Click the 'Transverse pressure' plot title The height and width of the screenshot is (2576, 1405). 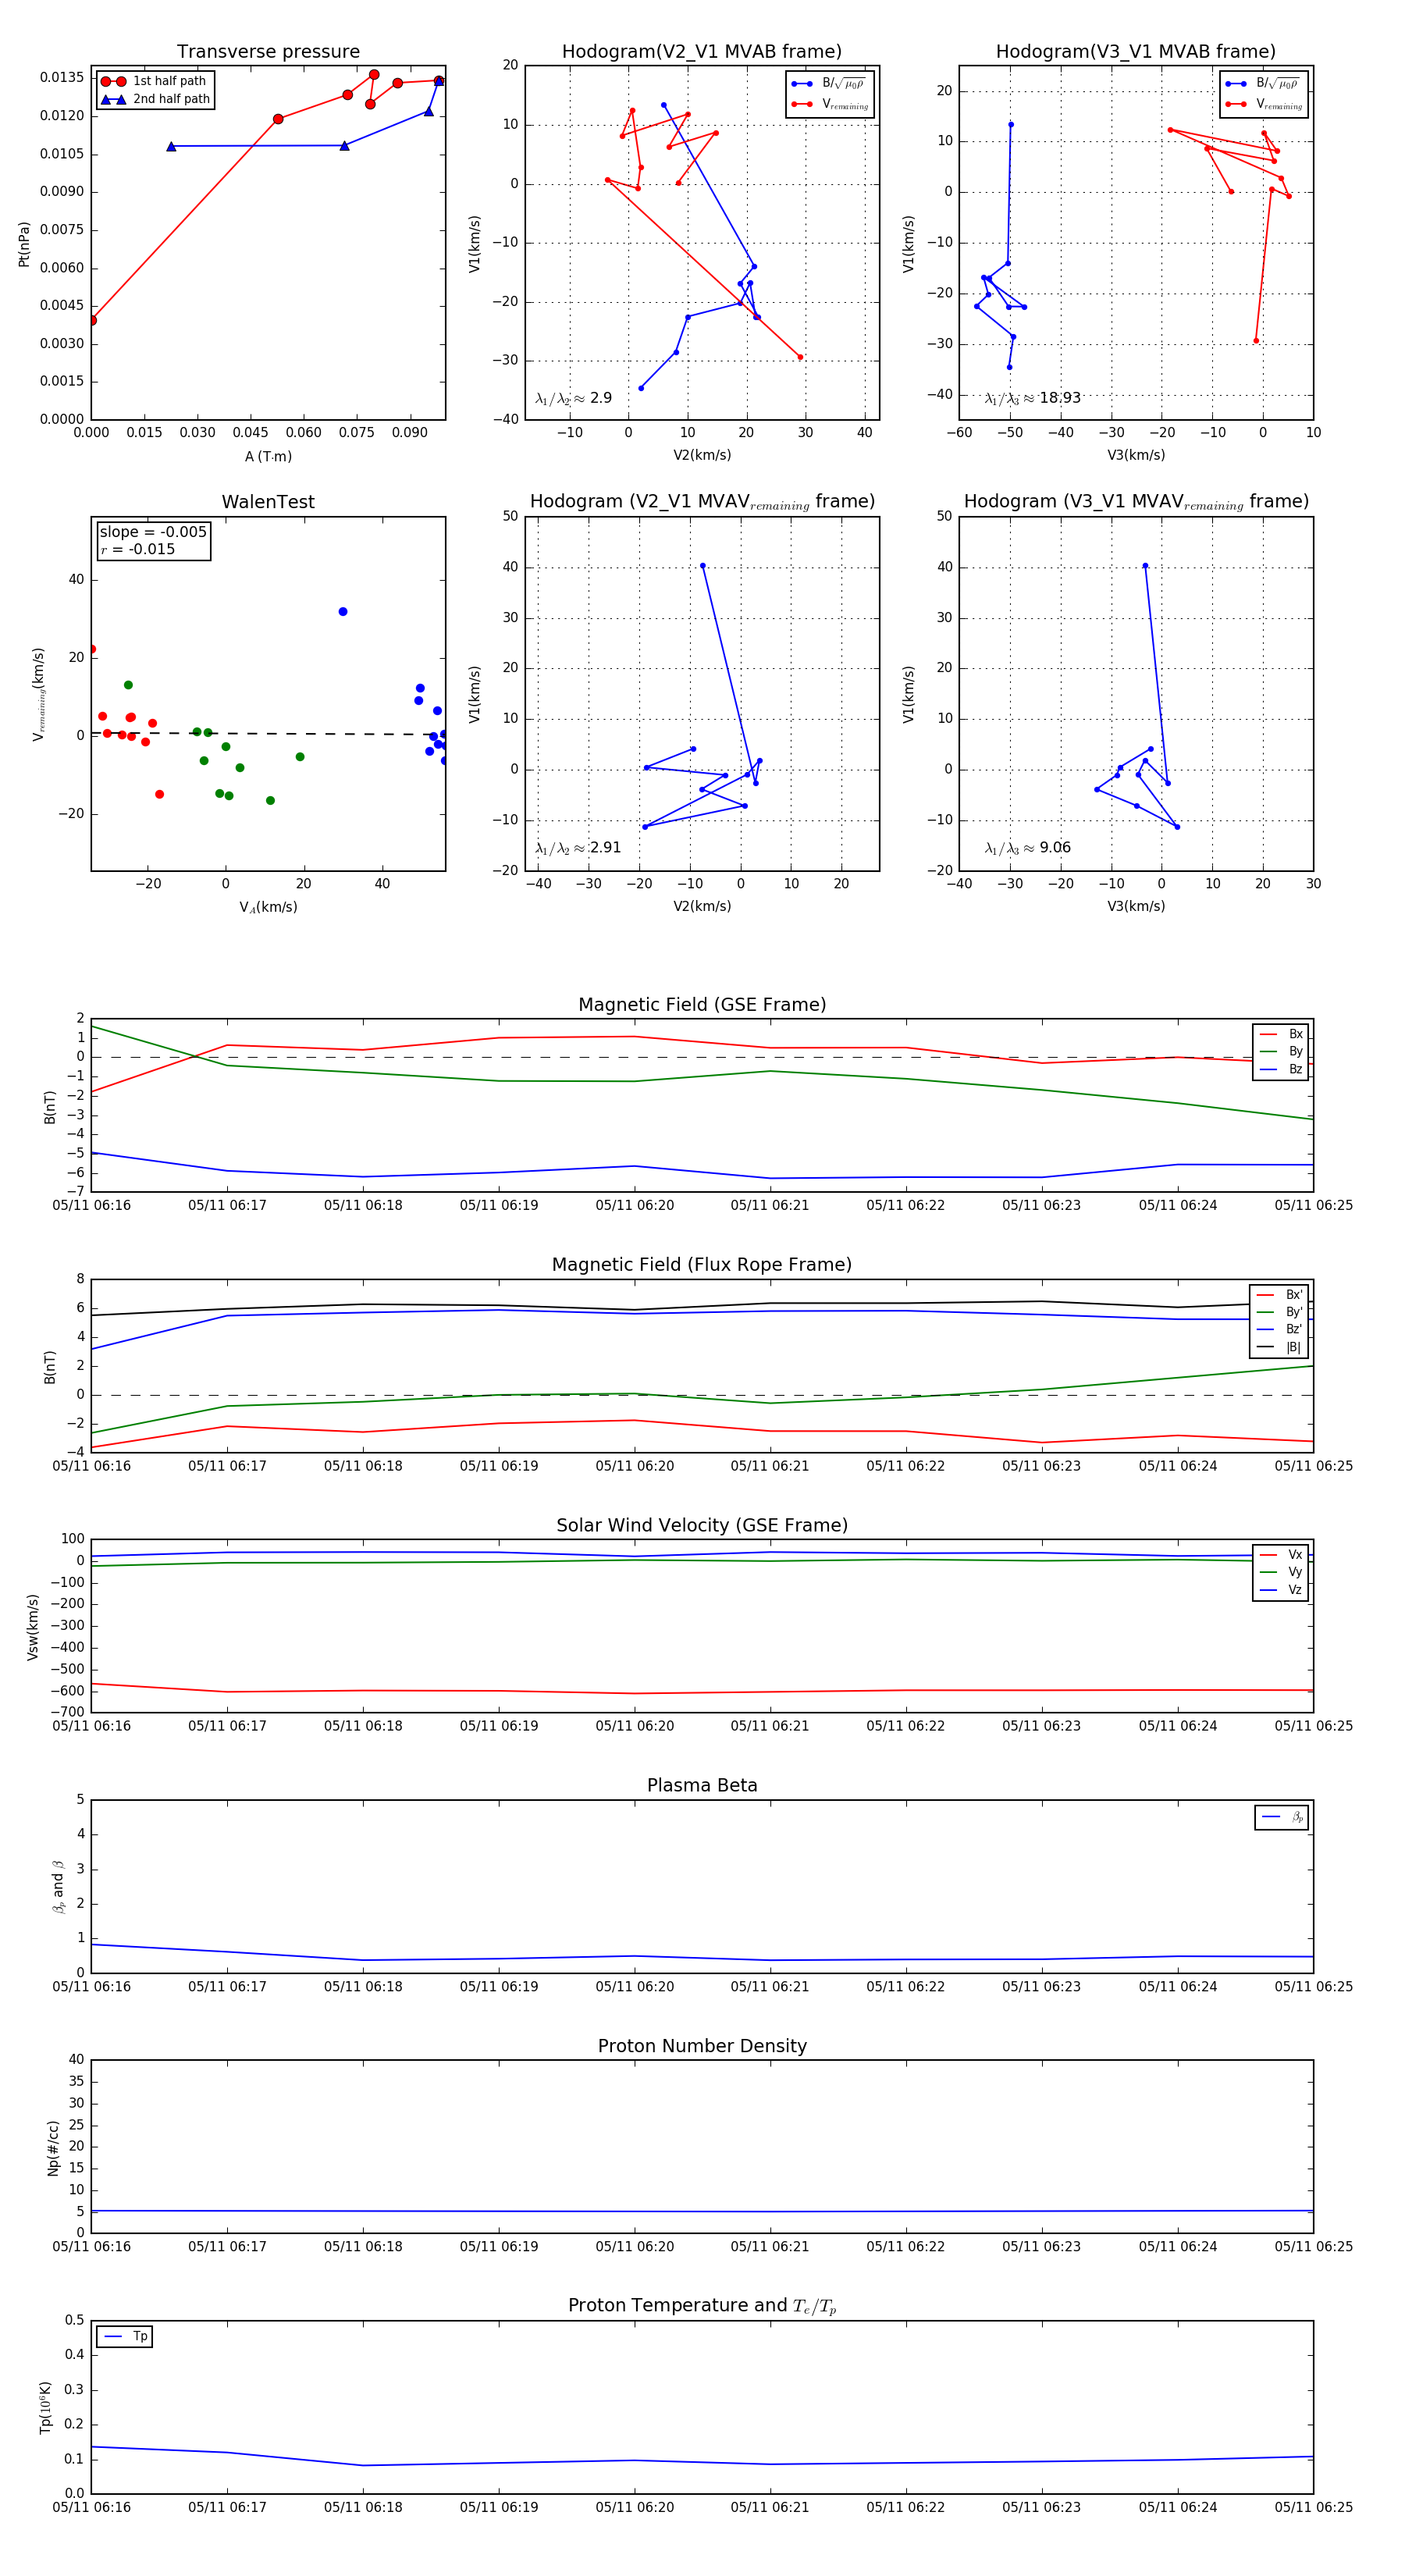268,52
